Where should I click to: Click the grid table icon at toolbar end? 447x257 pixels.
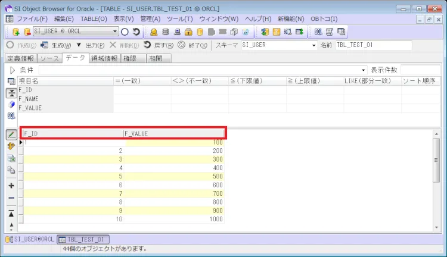[x=341, y=32]
